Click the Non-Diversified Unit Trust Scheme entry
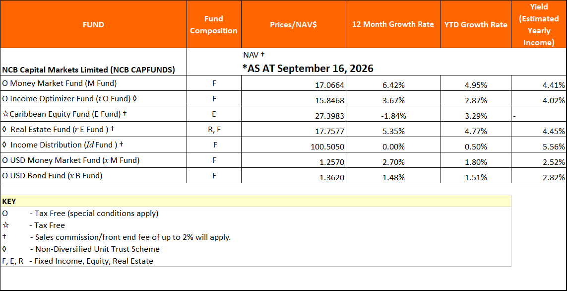 pos(95,249)
